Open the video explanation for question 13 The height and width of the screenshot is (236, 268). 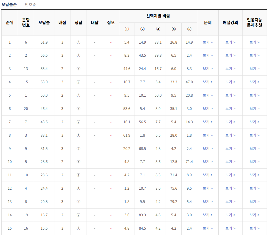(231, 69)
